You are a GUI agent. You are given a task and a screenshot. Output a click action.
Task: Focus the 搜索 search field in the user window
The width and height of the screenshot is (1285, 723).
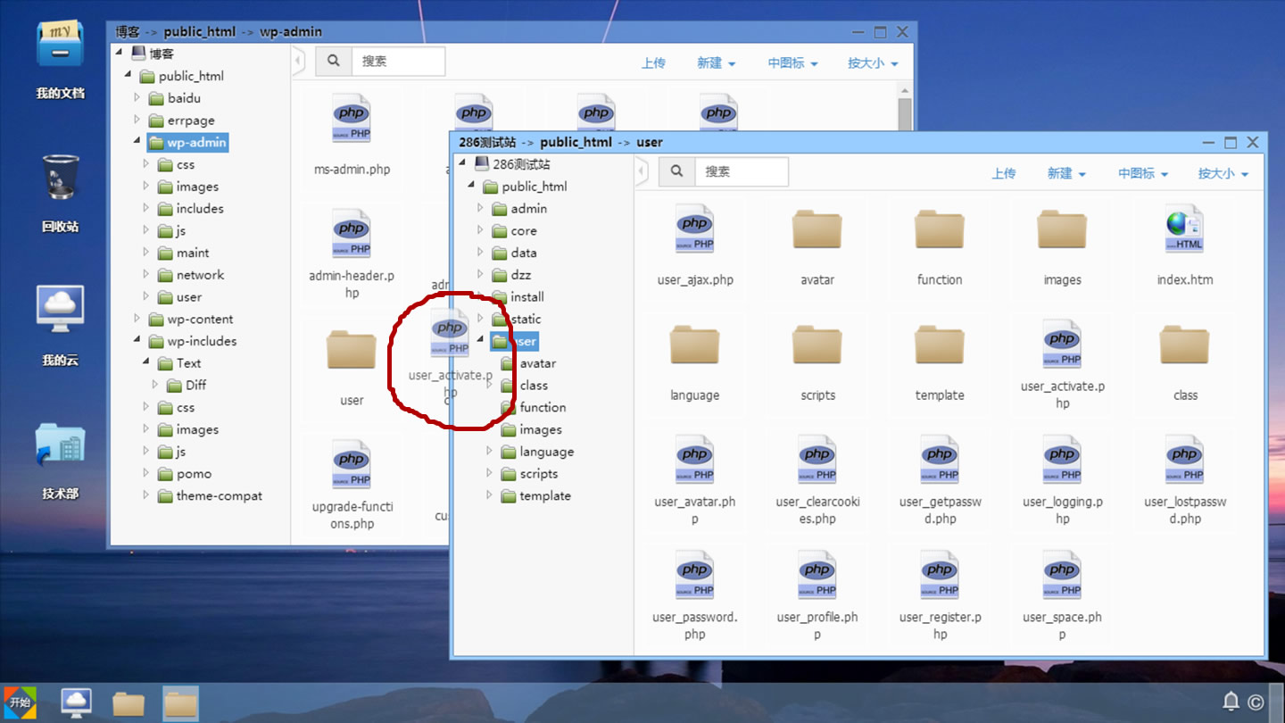point(740,171)
